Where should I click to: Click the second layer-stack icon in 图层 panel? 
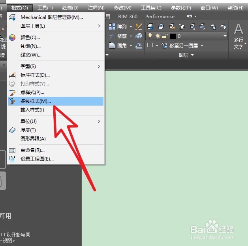pyautogui.click(x=161, y=26)
